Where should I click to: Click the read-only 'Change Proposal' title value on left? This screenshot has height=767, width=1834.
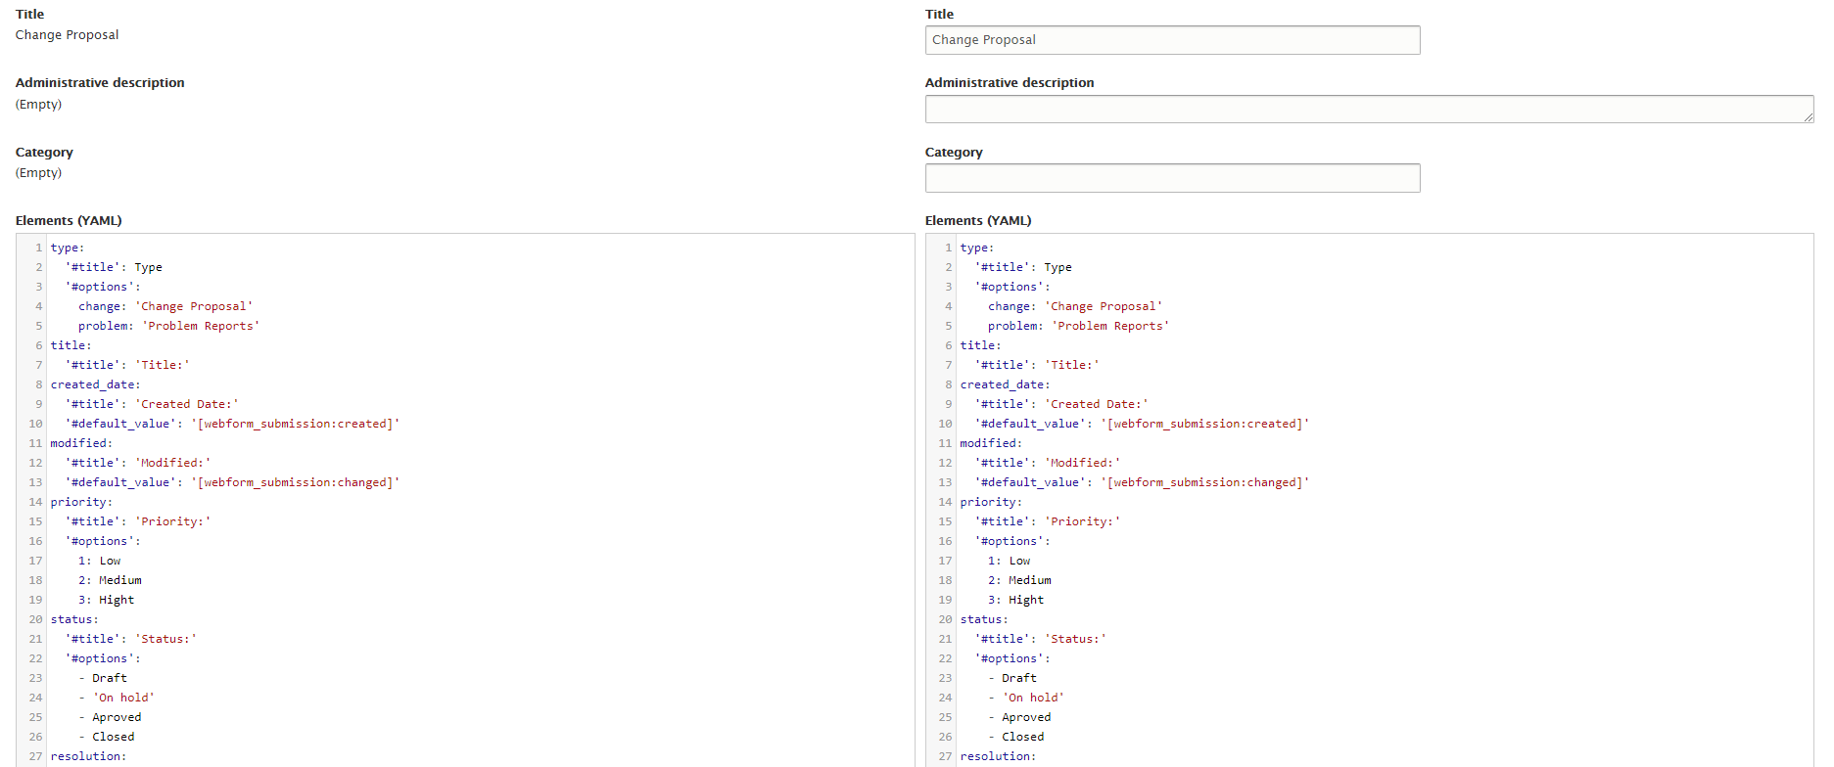click(67, 34)
